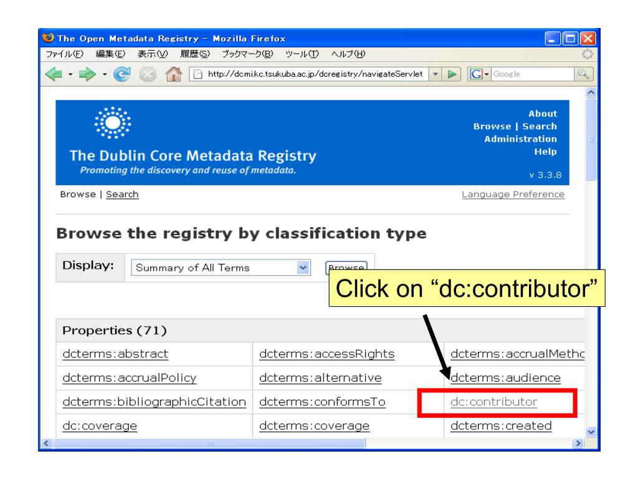The image size is (638, 479).
Task: Open the ブックマーク(B) menu
Action: coord(247,54)
